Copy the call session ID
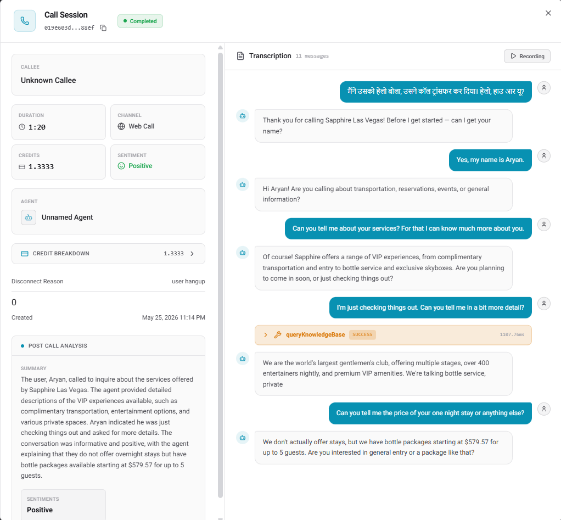 (x=103, y=28)
